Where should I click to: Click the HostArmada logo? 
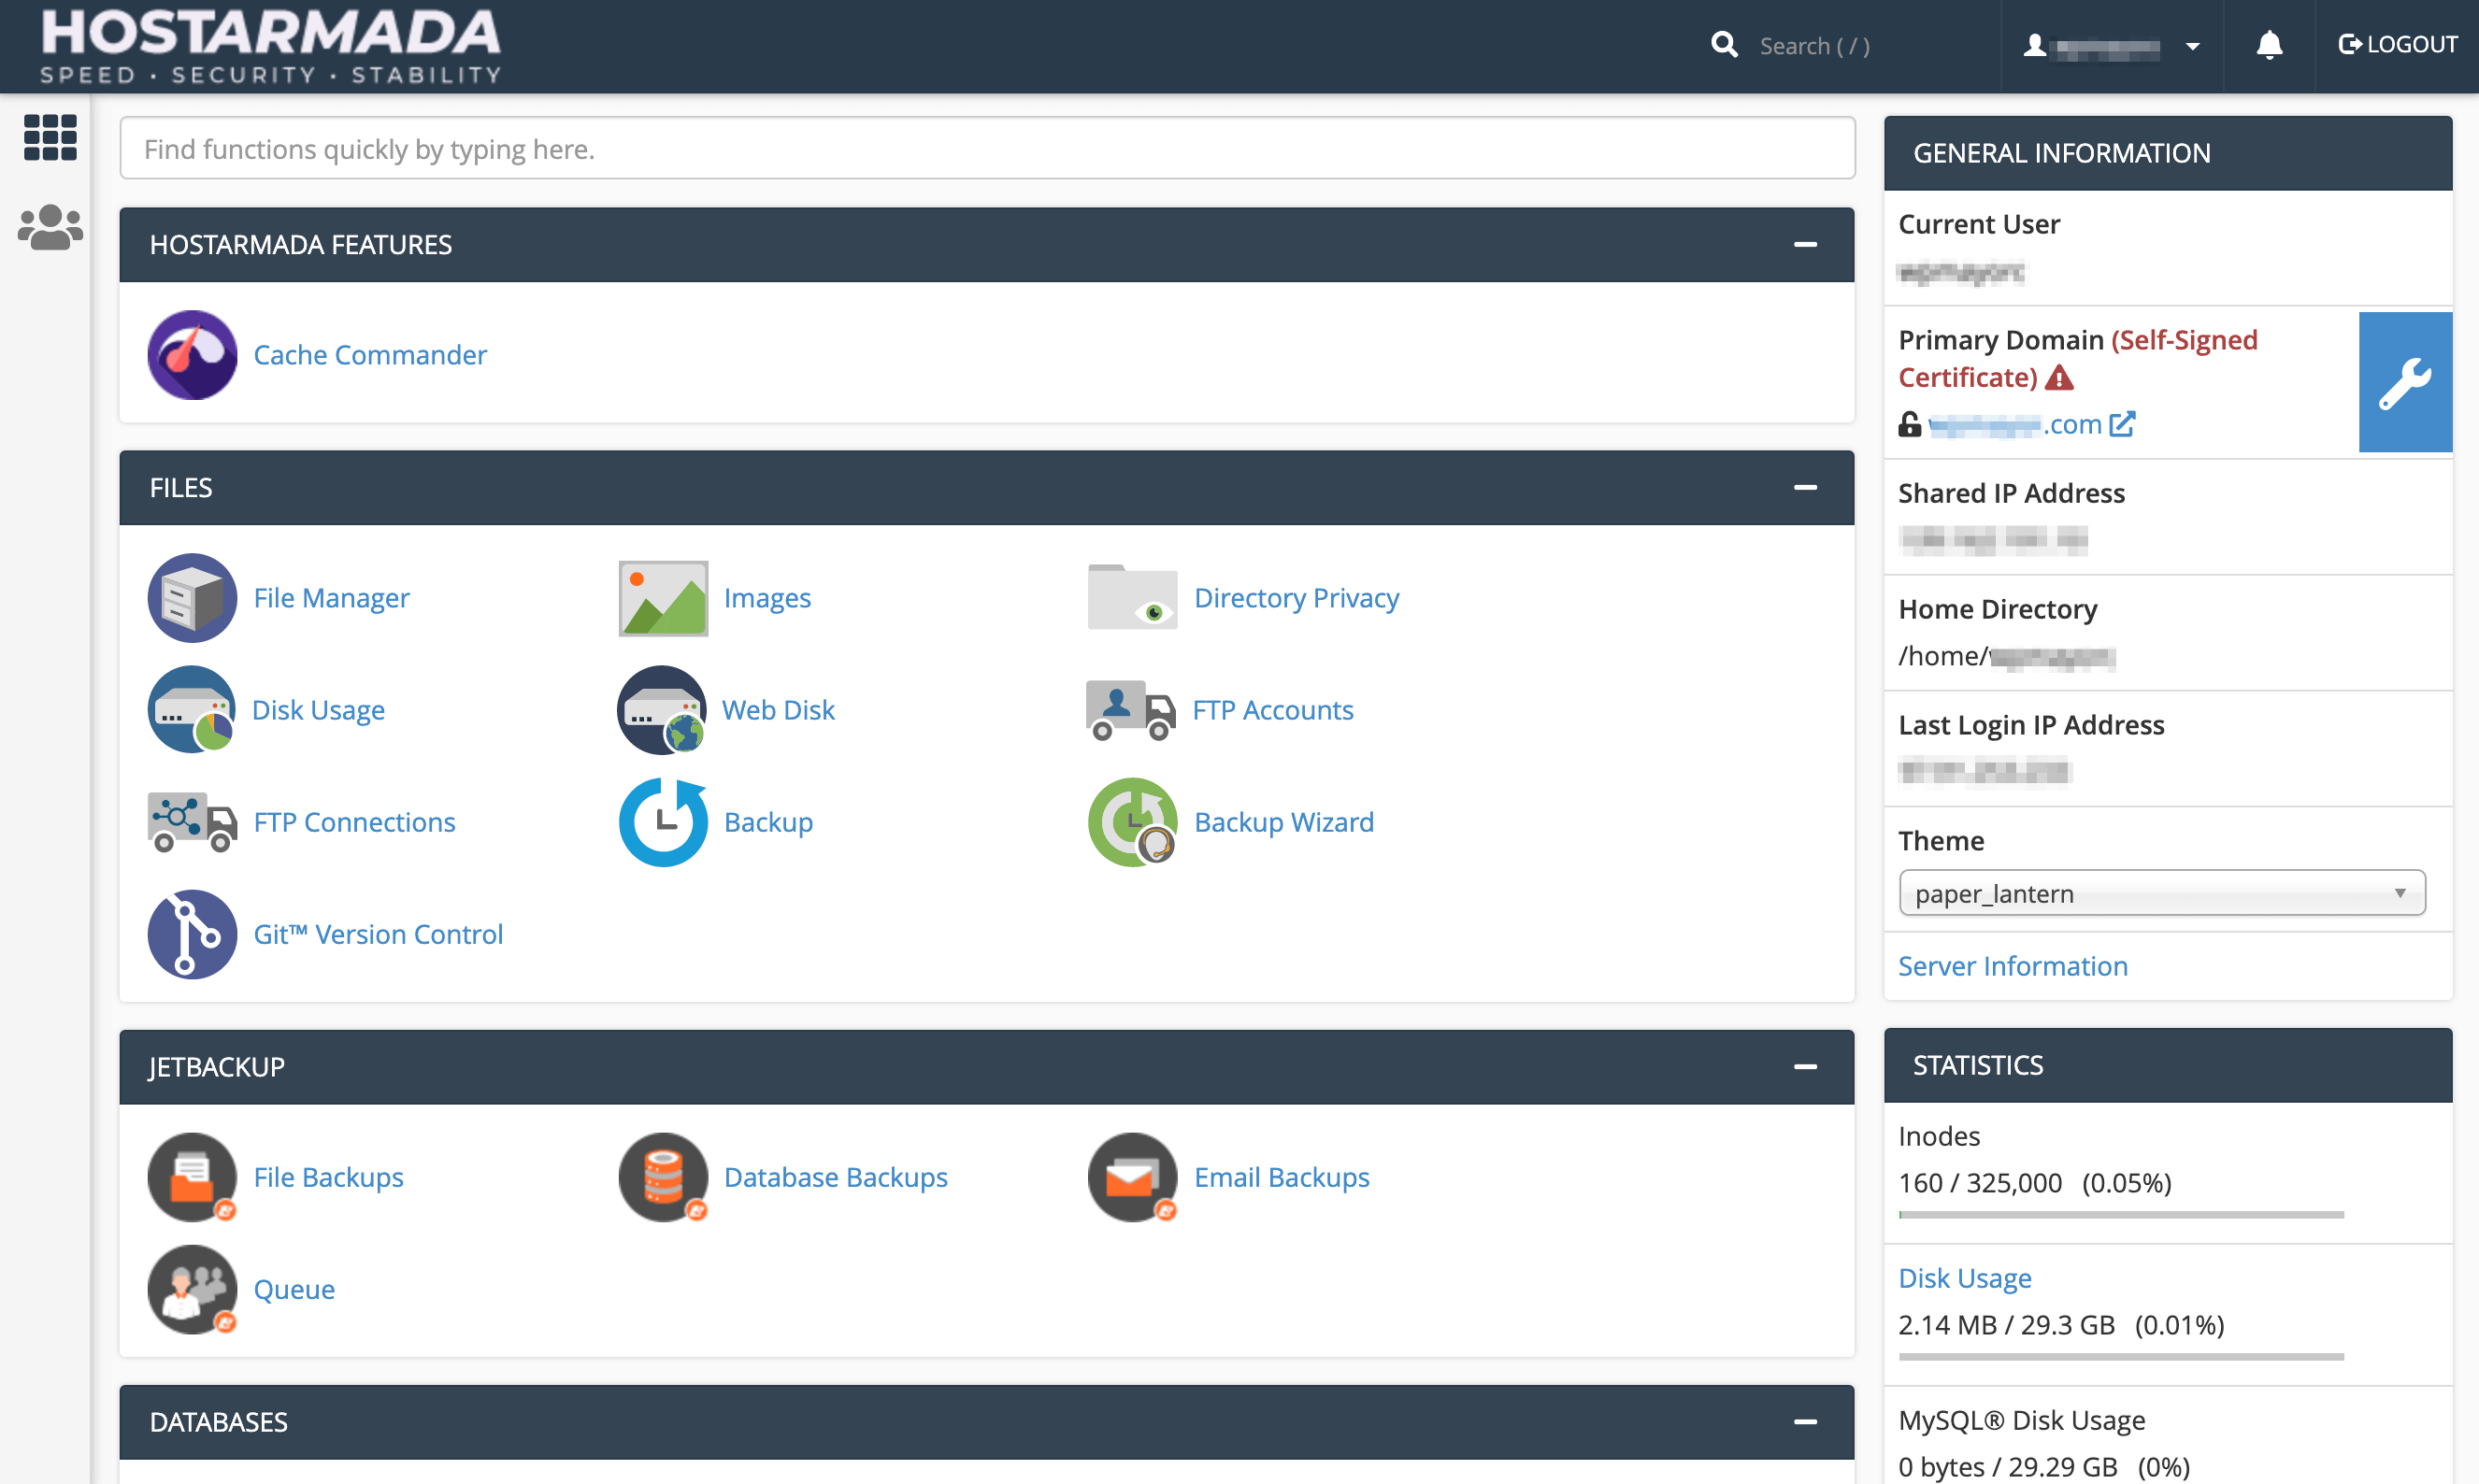coord(270,45)
